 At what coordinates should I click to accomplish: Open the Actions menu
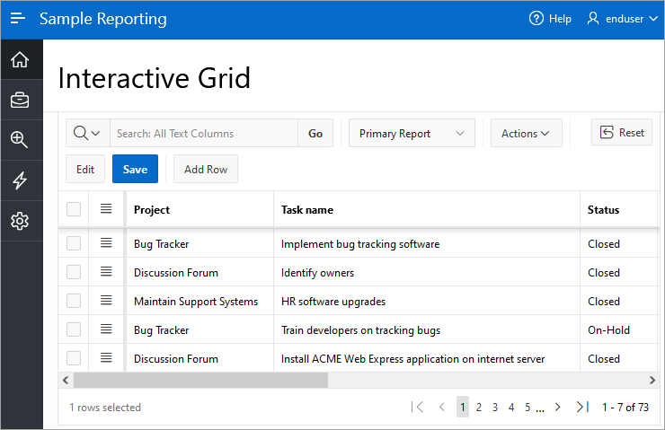[526, 134]
